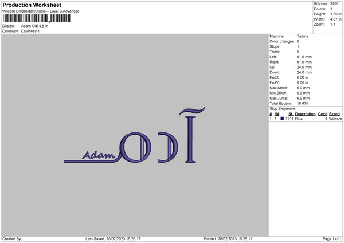
Task: Click the 'Printed: 20/02/2023 16:26:19' footer
Action: (228, 239)
